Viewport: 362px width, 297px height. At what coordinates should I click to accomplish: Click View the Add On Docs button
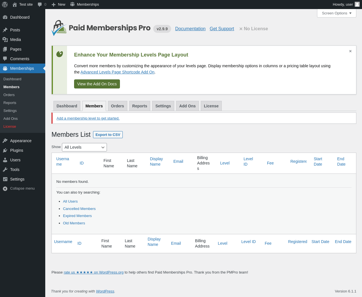[97, 84]
